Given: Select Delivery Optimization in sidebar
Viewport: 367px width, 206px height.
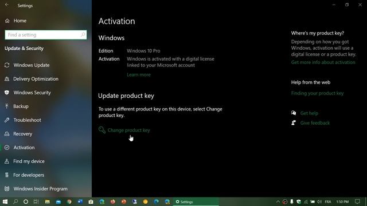Looking at the screenshot, I should pos(32,79).
